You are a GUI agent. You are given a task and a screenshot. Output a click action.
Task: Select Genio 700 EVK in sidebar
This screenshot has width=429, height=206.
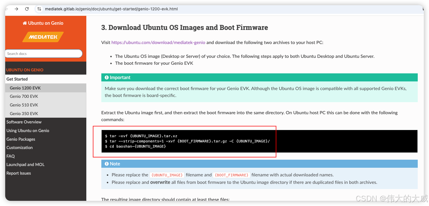pyautogui.click(x=46, y=96)
